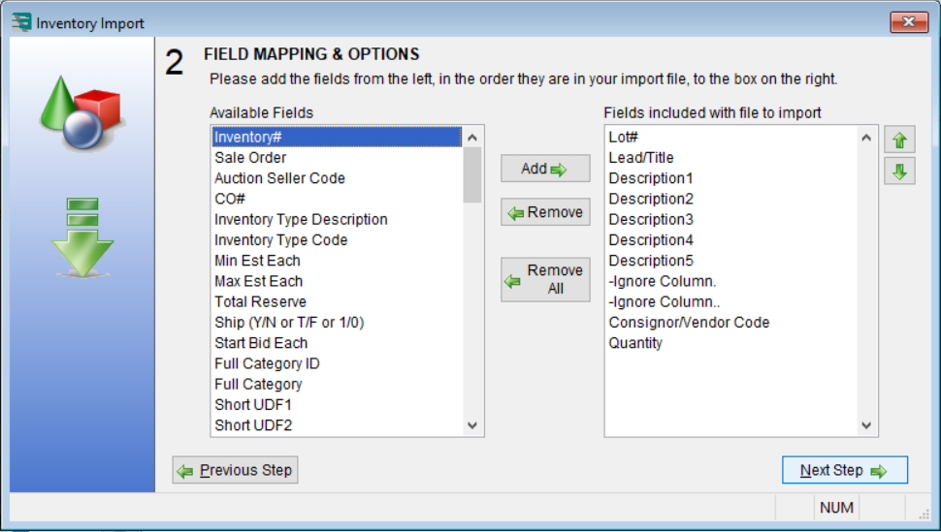Click Remove All to clear mapped fields
This screenshot has height=532, width=941.
[544, 279]
